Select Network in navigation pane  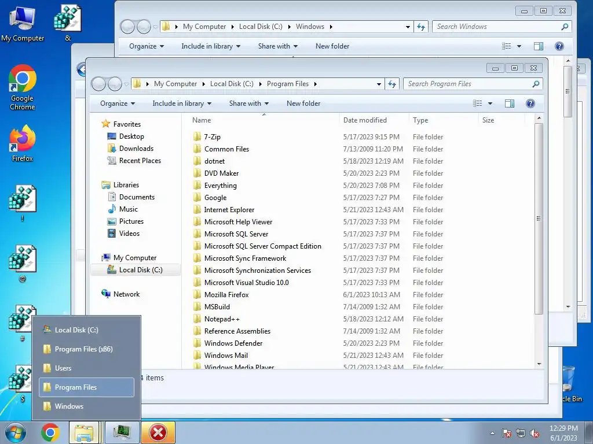[126, 294]
